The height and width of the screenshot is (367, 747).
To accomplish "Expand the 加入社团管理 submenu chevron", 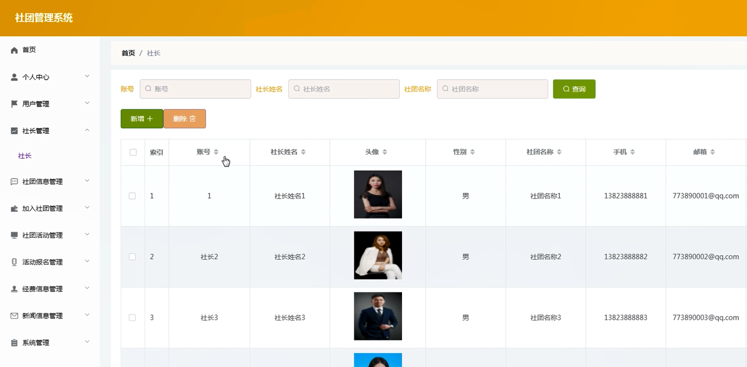I will click(87, 208).
